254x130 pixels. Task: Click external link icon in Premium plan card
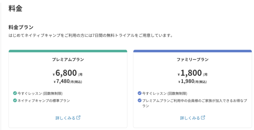pyautogui.click(x=78, y=118)
